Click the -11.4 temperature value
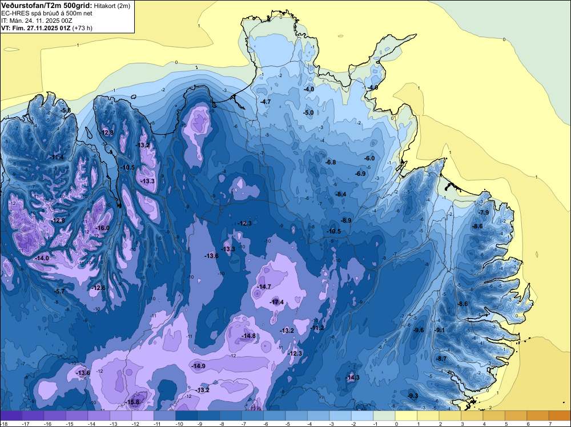Viewport: 571px width, 427px height. click(57, 157)
